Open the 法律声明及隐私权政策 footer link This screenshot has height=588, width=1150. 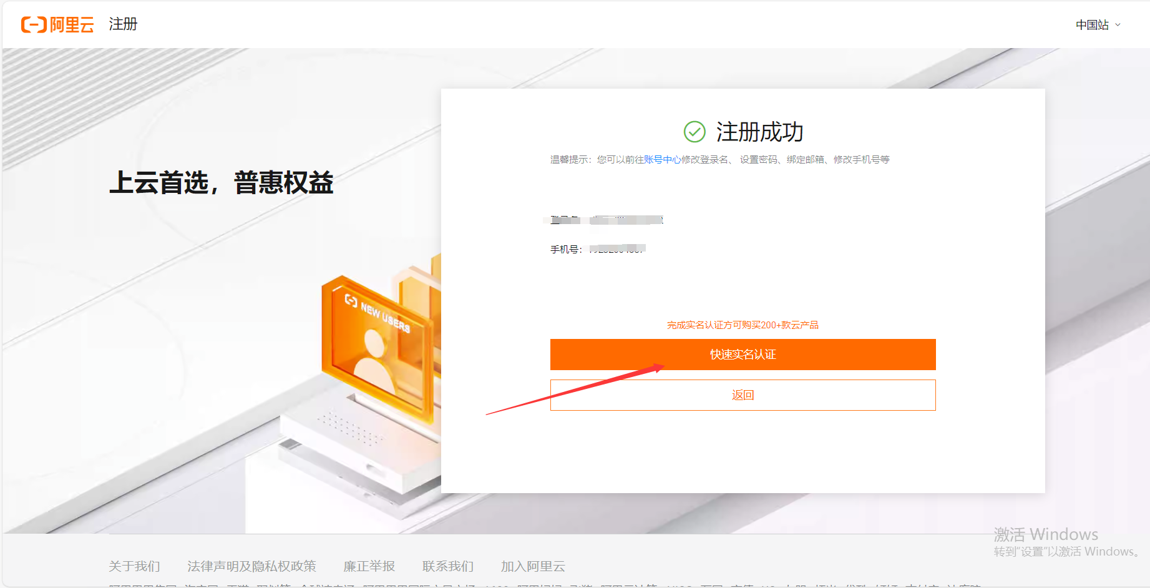pos(251,566)
